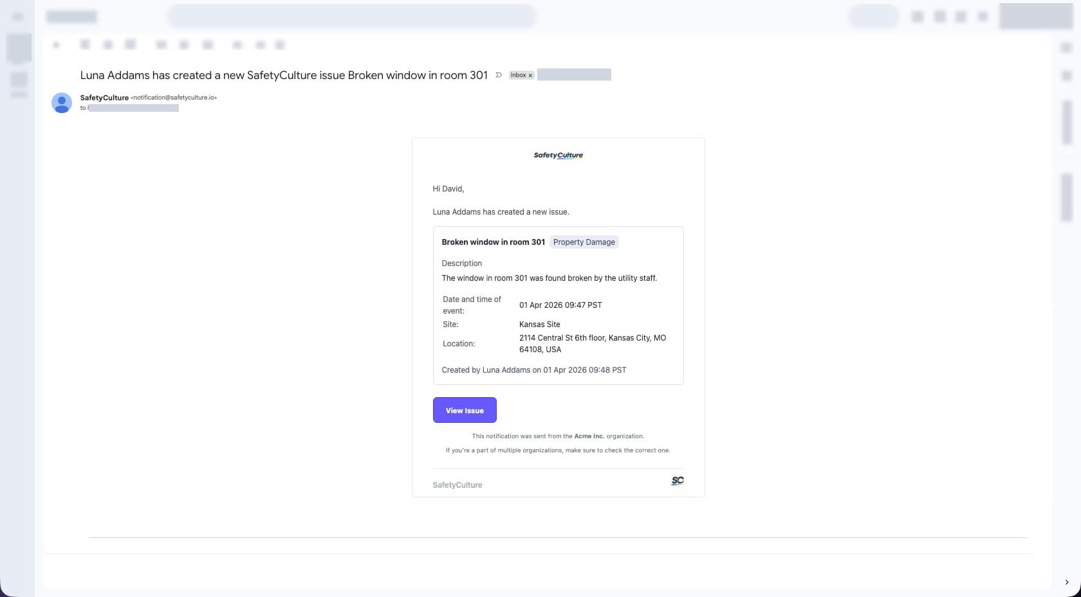Open the more options menu for this message
Image resolution: width=1081 pixels, height=597 pixels.
[x=280, y=44]
